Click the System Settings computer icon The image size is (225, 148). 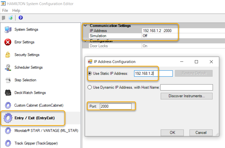tap(8, 30)
